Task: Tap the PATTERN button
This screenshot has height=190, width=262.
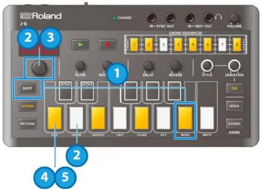Action: [x=27, y=124]
